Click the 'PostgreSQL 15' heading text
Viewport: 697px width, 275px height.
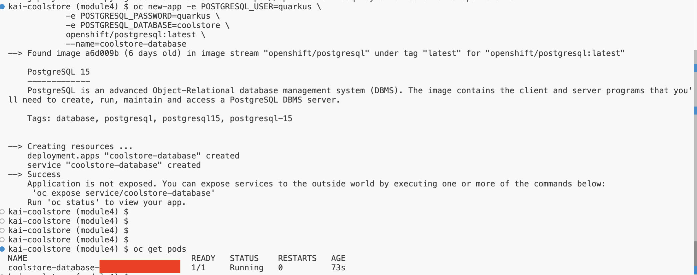(x=58, y=72)
